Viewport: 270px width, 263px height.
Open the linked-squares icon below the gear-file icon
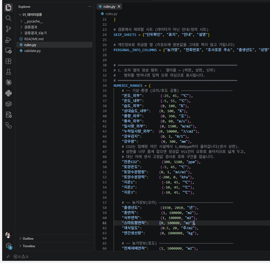point(9,125)
